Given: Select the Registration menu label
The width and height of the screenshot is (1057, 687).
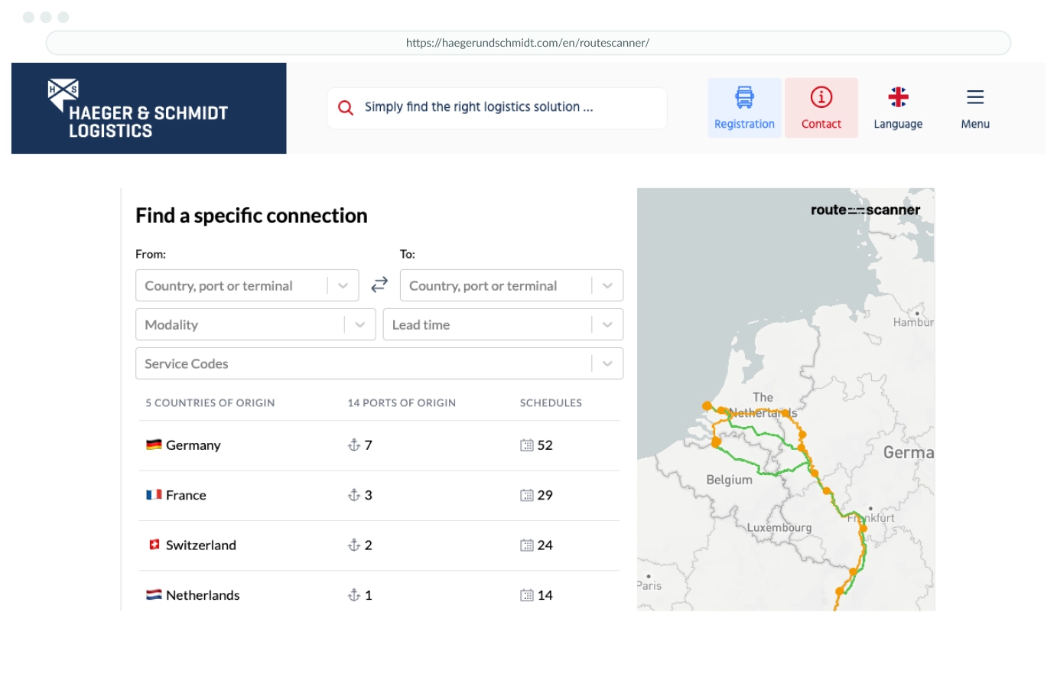Looking at the screenshot, I should (x=744, y=124).
